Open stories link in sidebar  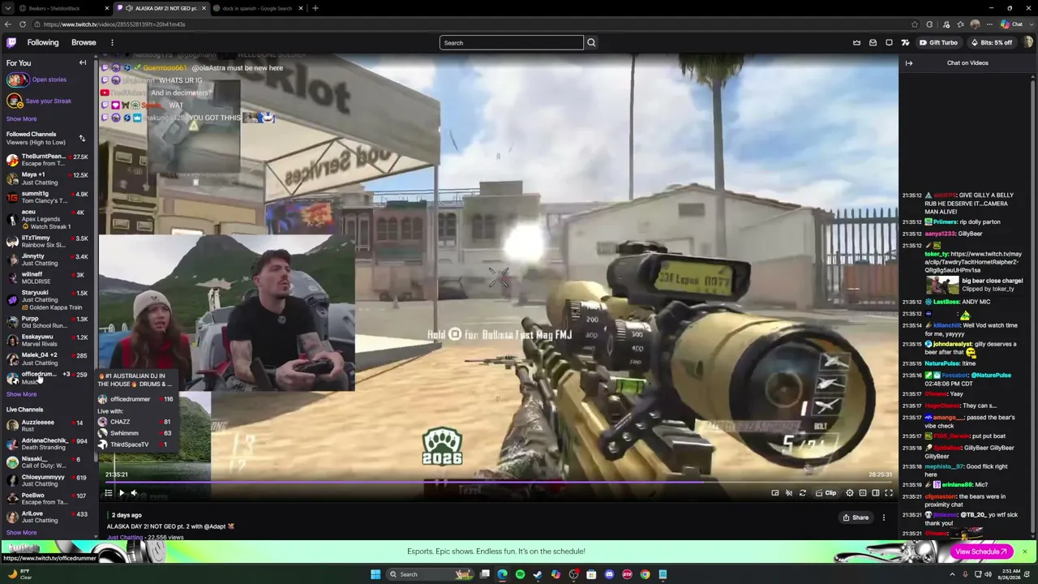(x=49, y=79)
